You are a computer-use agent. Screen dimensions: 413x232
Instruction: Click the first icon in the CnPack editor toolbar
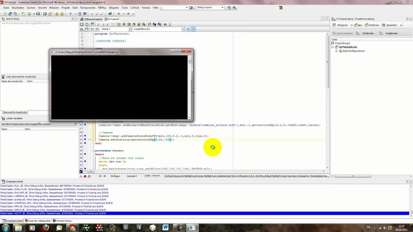[x=82, y=24]
